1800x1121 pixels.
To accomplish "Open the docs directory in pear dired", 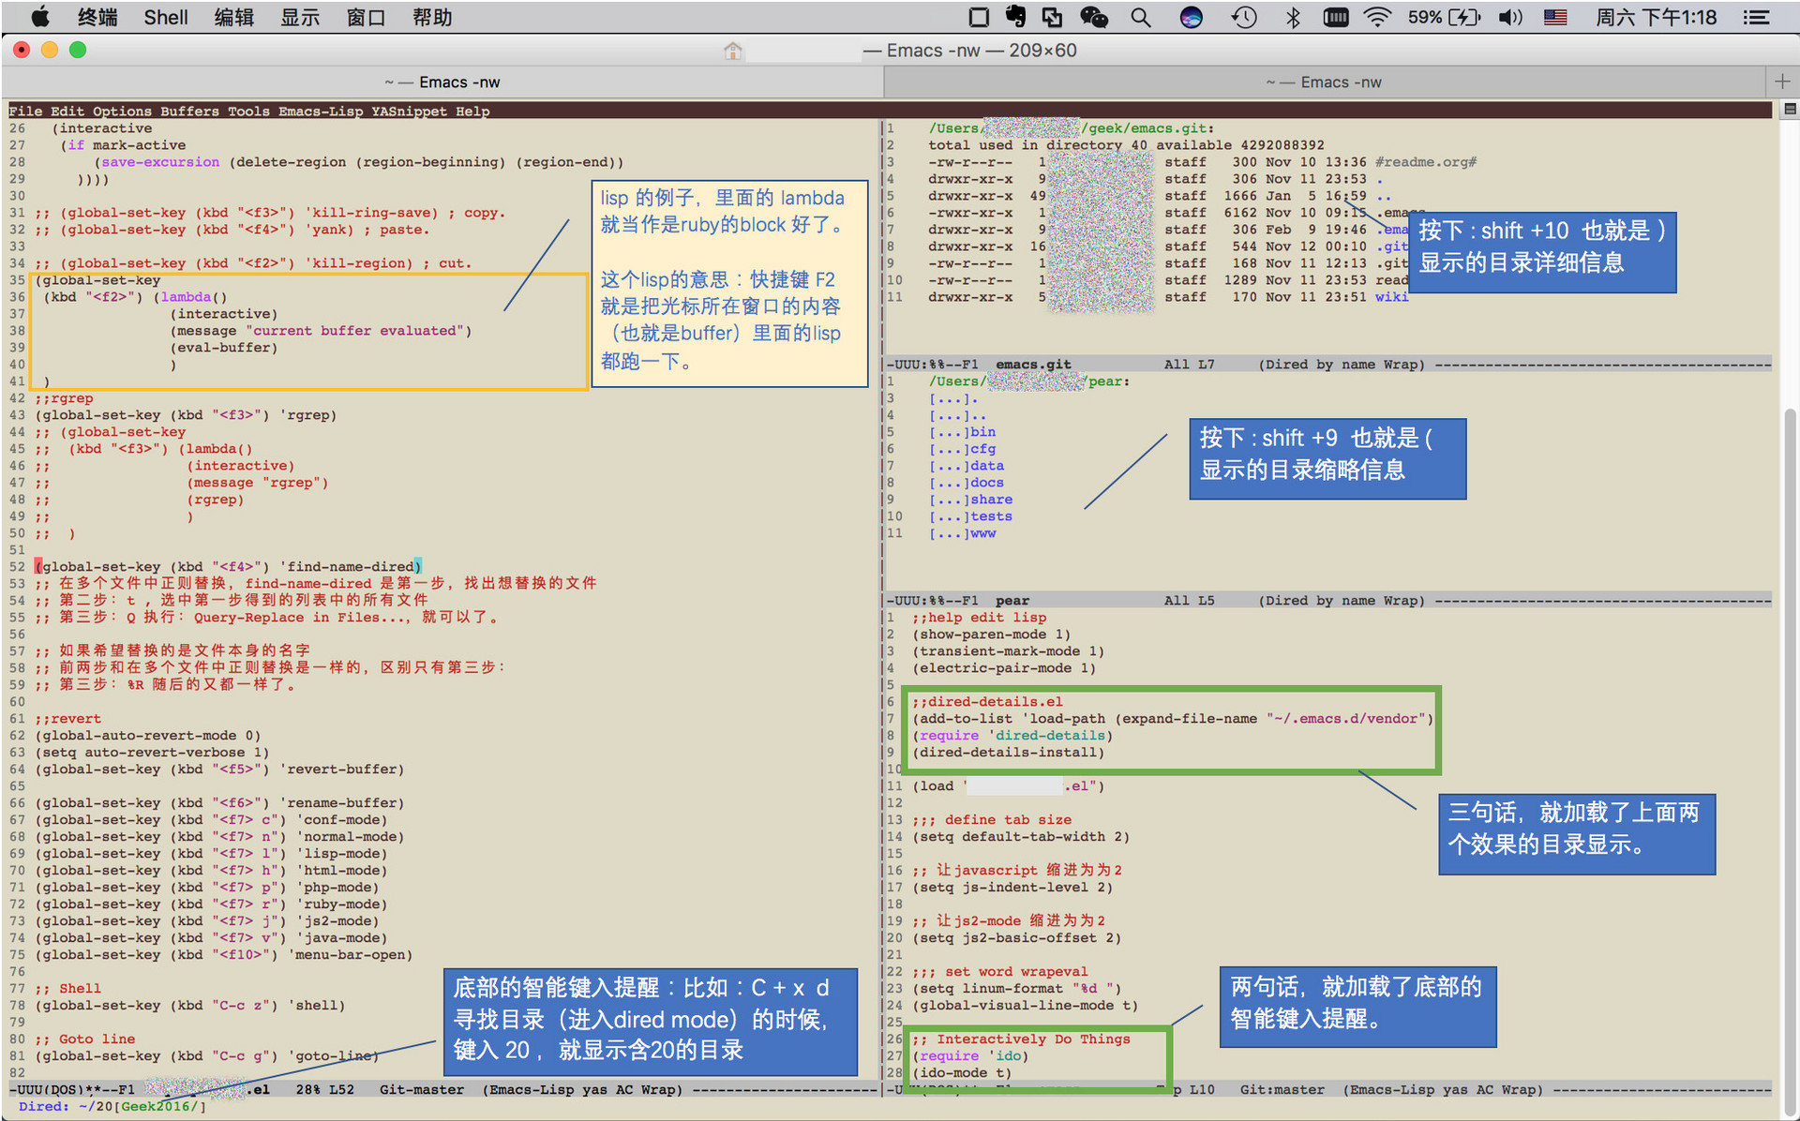I will pos(987,483).
